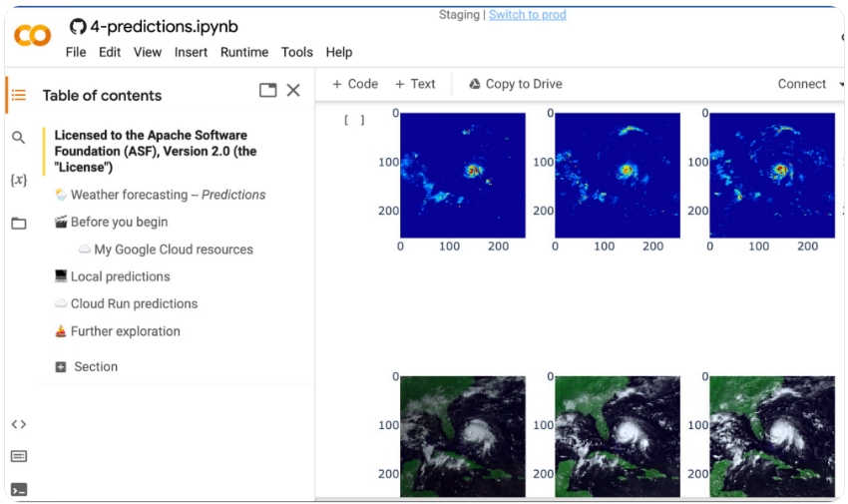Open the code snippets icon
The width and height of the screenshot is (848, 504).
click(18, 424)
